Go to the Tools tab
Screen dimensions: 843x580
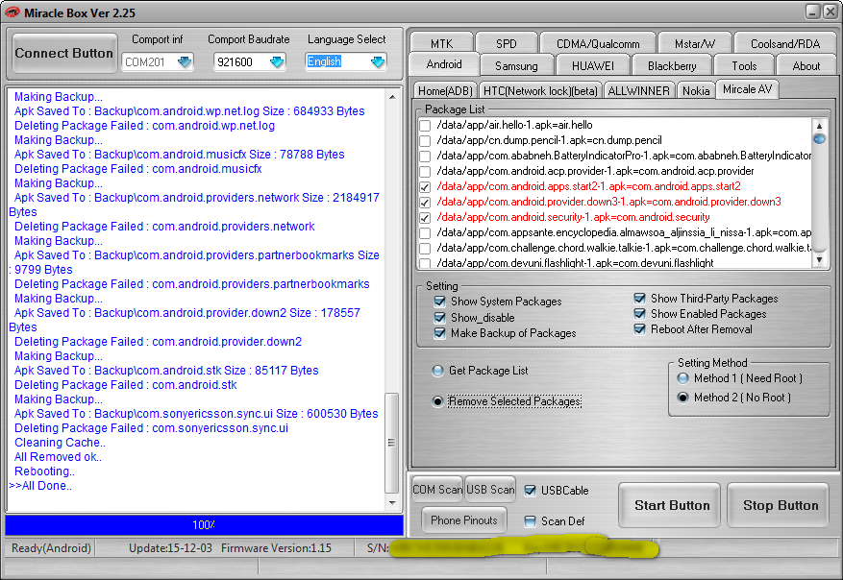coord(744,65)
